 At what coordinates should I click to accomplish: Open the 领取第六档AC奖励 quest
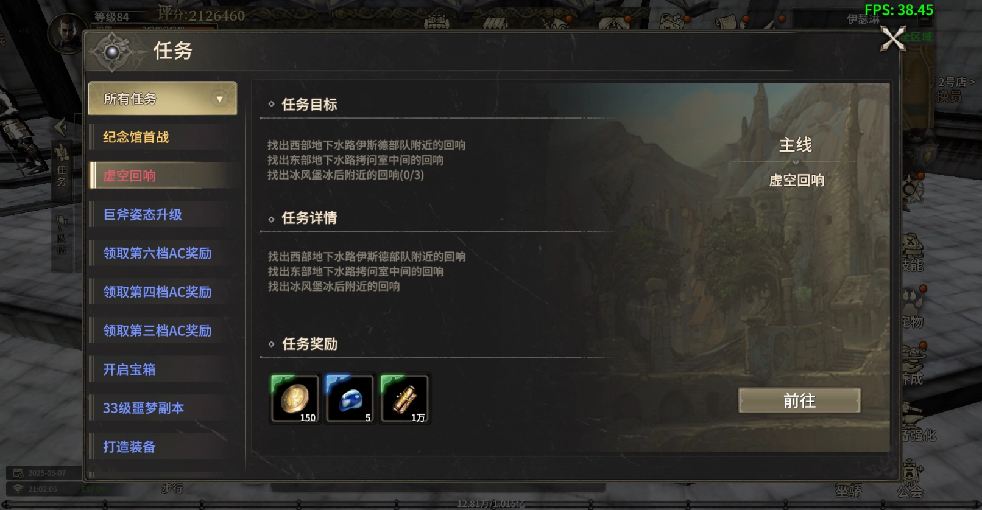click(163, 253)
